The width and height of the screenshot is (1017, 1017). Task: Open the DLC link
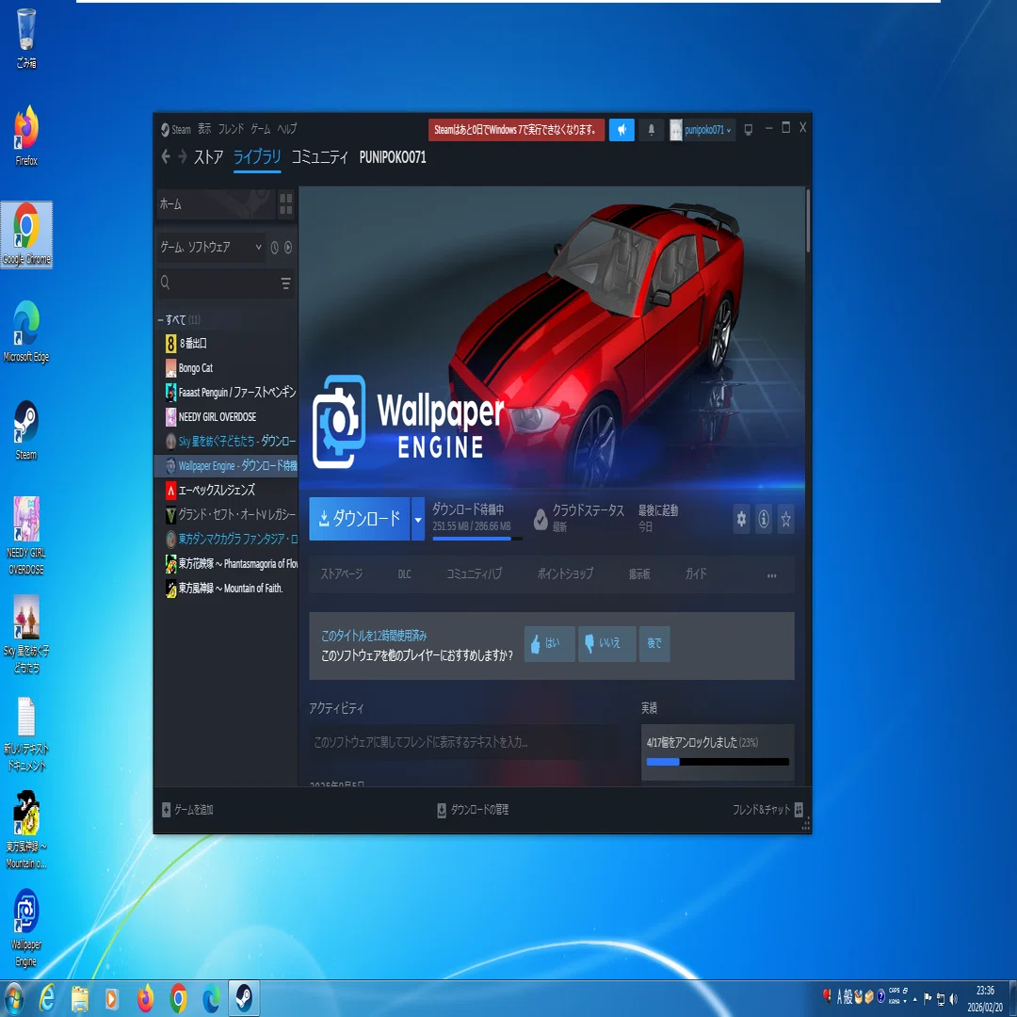click(404, 574)
